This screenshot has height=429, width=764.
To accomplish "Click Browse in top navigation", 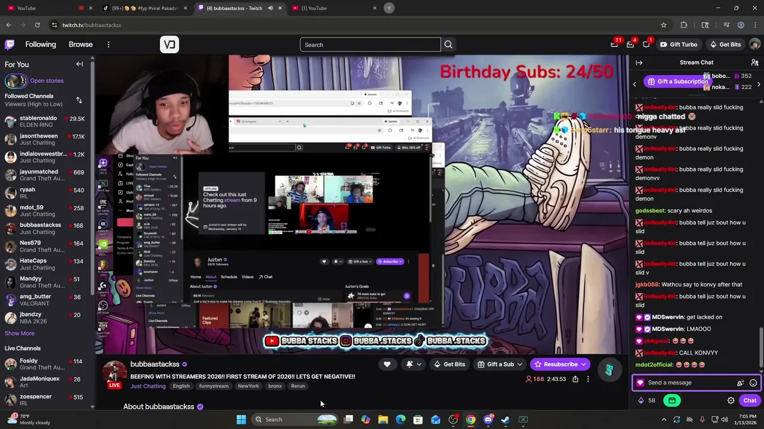I will tap(81, 45).
